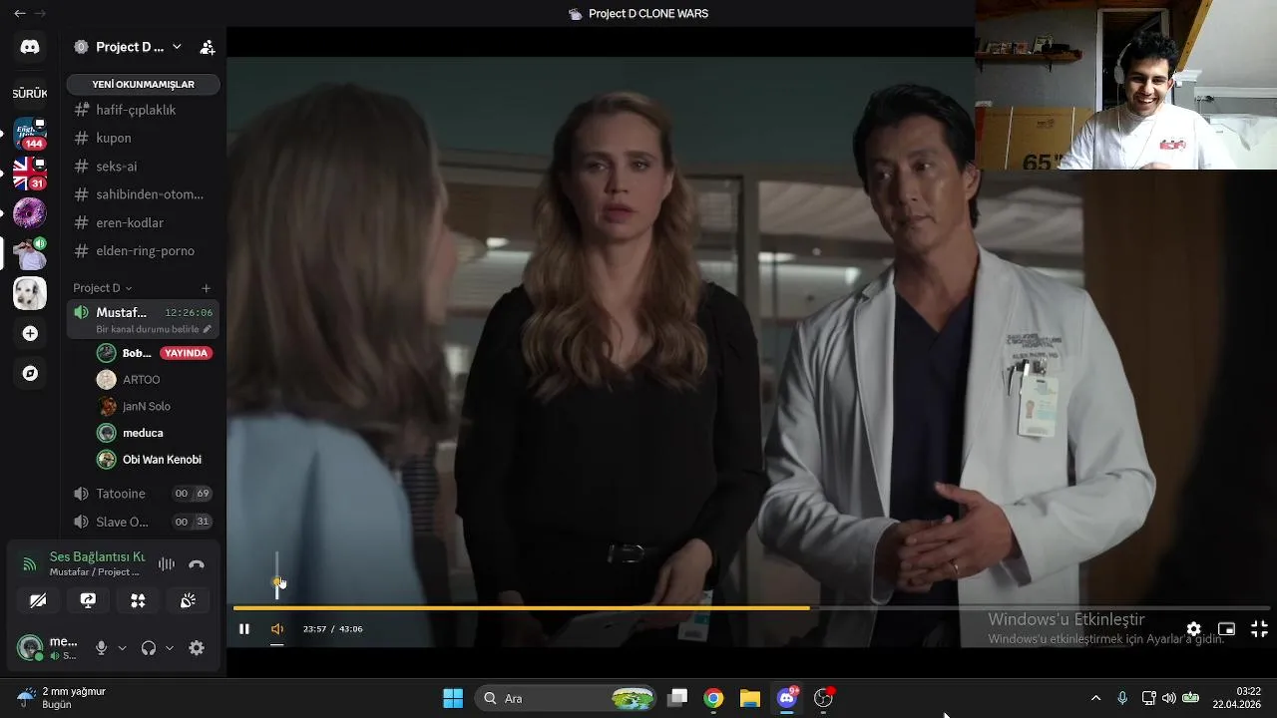The image size is (1277, 718).
Task: Open File Explorer from the taskbar
Action: pos(750,698)
